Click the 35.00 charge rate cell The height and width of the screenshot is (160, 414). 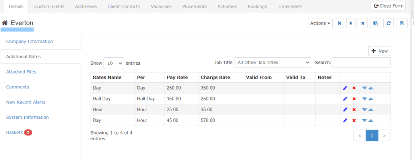coord(221,109)
